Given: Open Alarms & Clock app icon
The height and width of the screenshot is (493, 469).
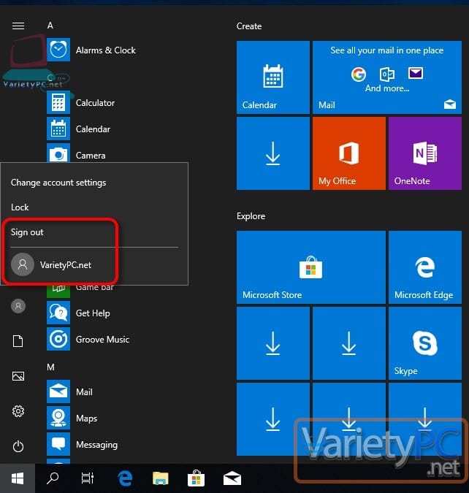Looking at the screenshot, I should point(58,50).
